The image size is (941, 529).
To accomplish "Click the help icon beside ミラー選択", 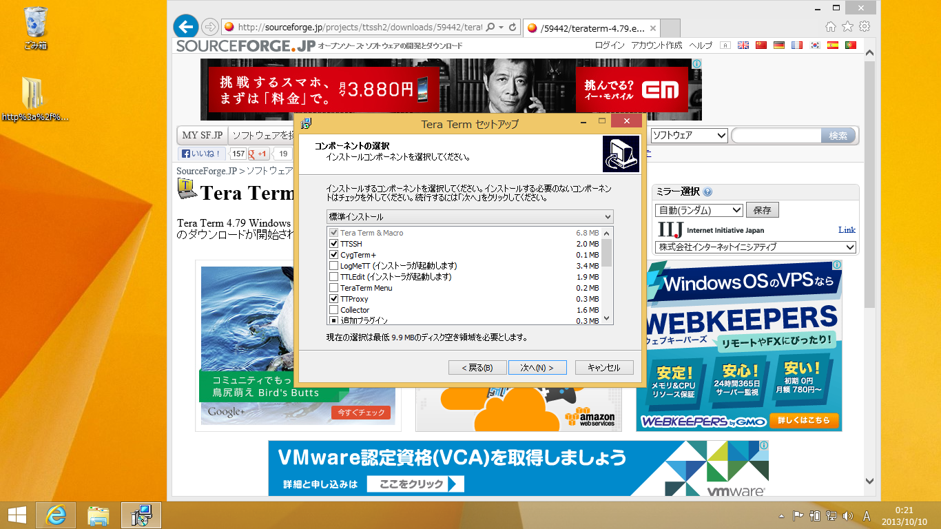I will point(707,192).
